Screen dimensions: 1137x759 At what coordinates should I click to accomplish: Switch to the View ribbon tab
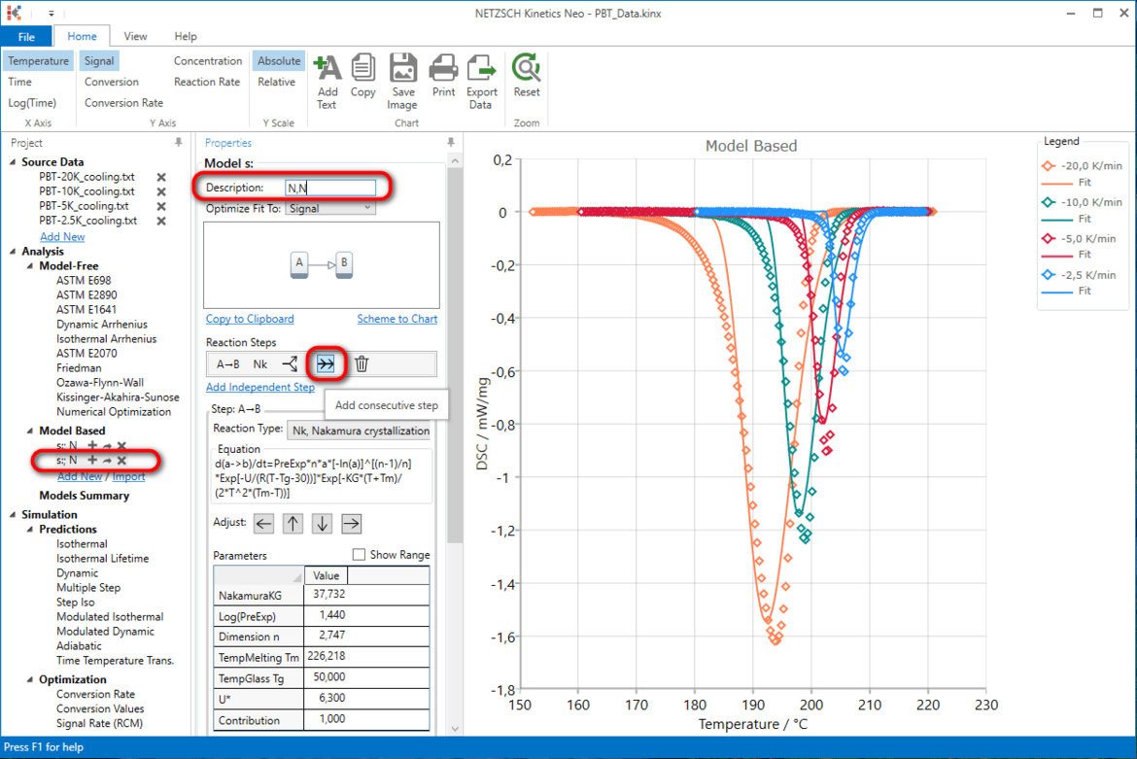[x=135, y=36]
